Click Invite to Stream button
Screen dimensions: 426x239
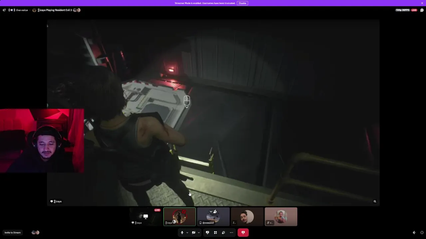coord(13,232)
